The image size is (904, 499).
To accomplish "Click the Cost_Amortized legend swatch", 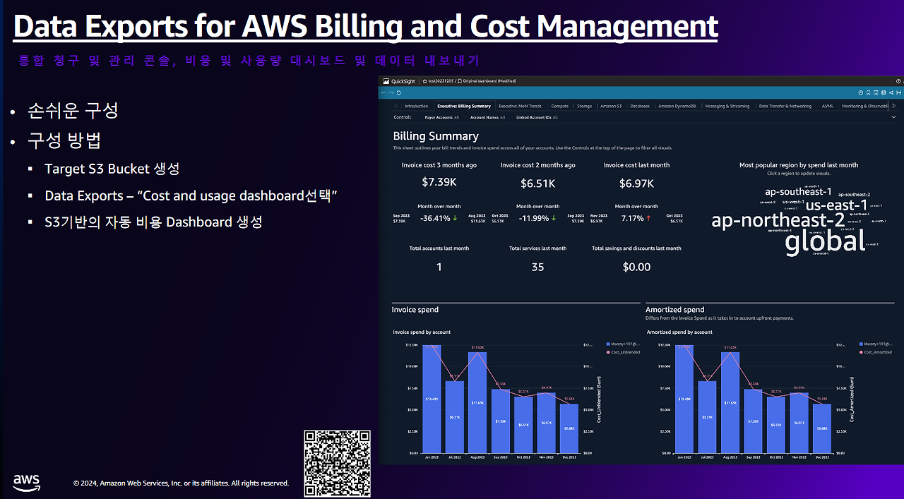I will [861, 351].
